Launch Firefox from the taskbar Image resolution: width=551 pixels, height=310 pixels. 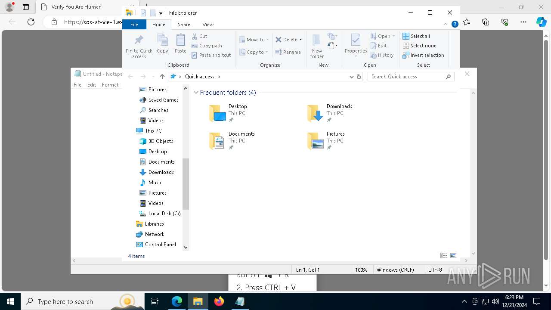pyautogui.click(x=219, y=301)
